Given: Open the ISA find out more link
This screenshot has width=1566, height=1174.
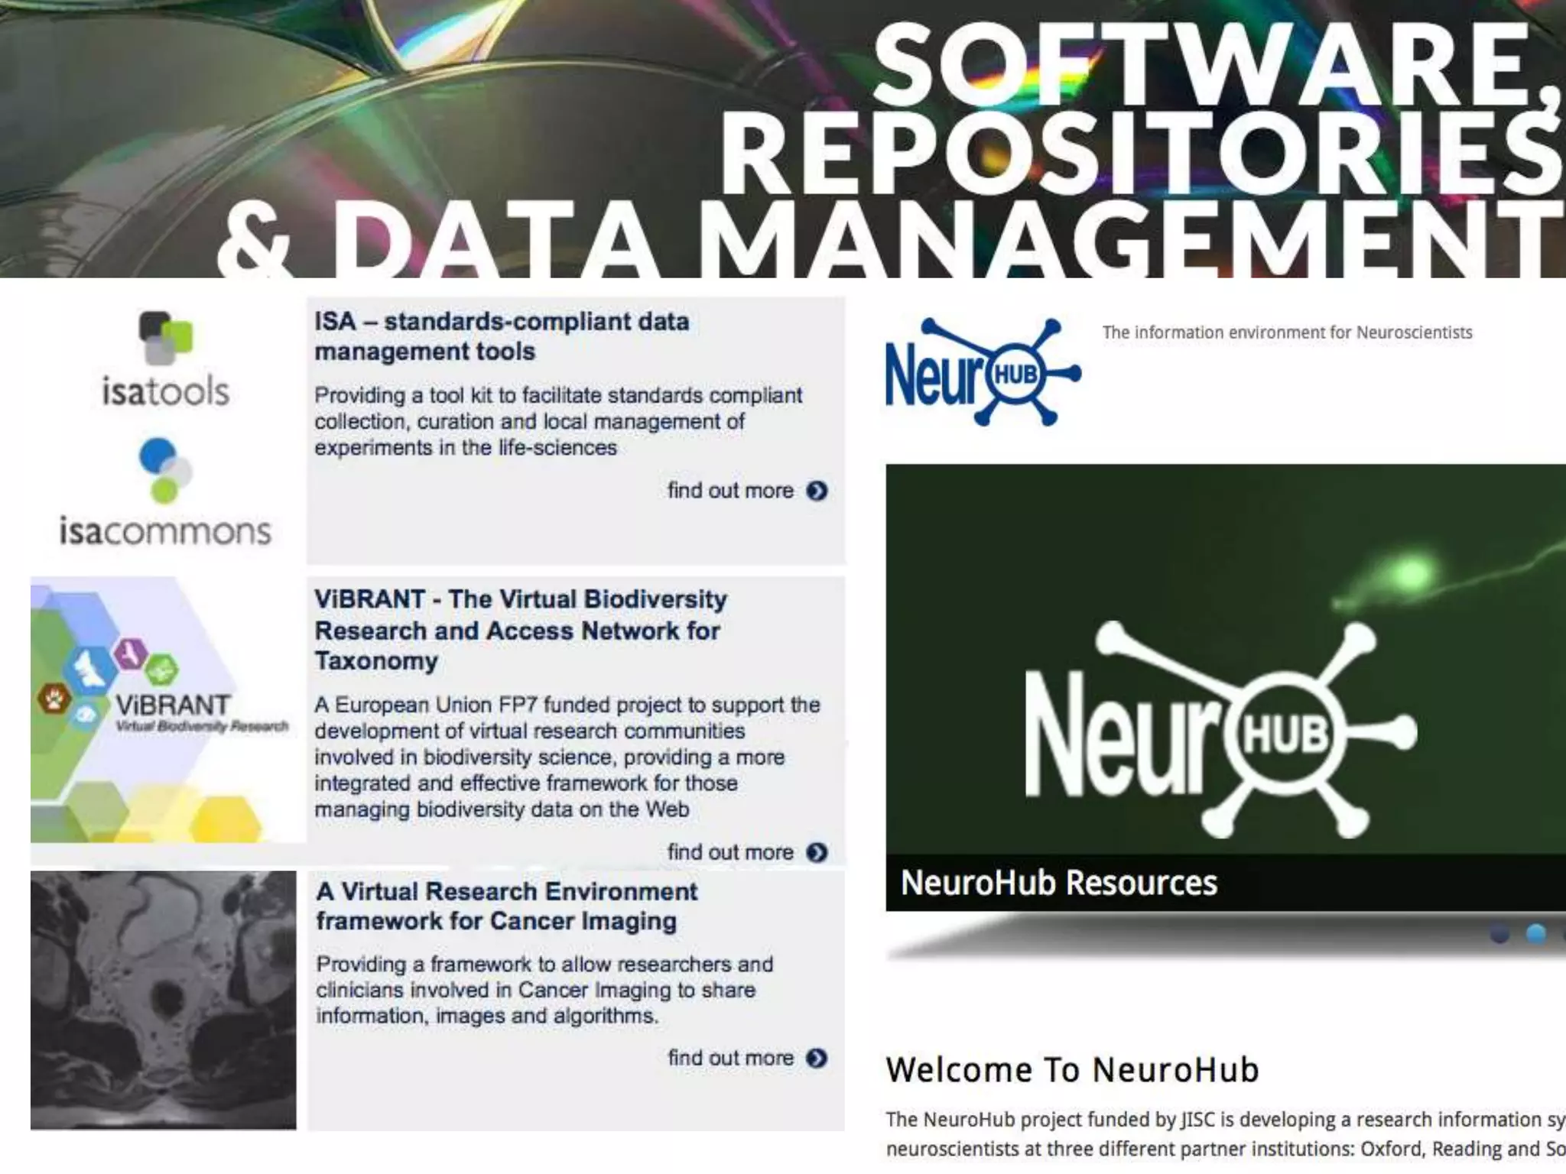Looking at the screenshot, I should 730,491.
